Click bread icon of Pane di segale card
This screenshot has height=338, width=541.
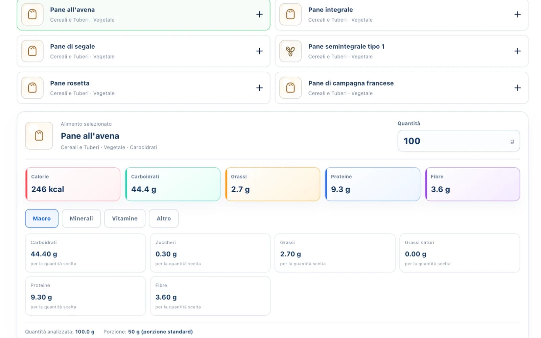pyautogui.click(x=32, y=51)
